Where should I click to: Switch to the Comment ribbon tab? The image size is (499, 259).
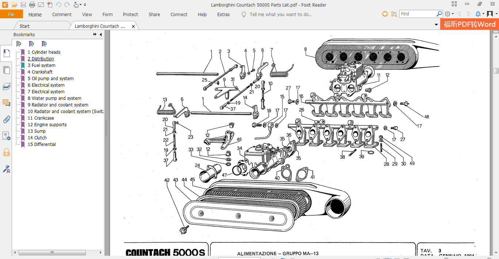pyautogui.click(x=62, y=14)
